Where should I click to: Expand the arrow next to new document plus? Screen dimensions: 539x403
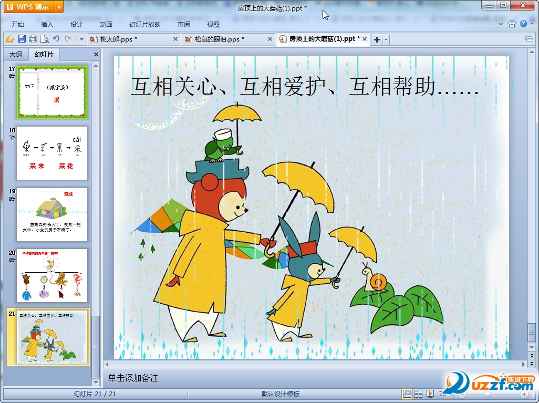386,39
